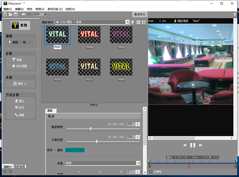Click the open folder icon in toolbar

10,14
